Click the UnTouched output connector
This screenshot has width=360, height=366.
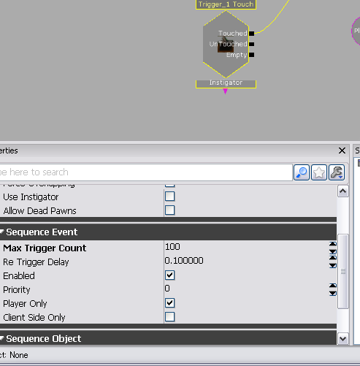[x=252, y=44]
